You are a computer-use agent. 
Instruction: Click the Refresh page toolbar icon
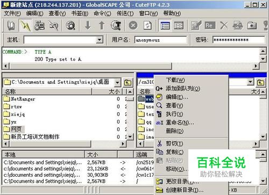[x=147, y=26]
